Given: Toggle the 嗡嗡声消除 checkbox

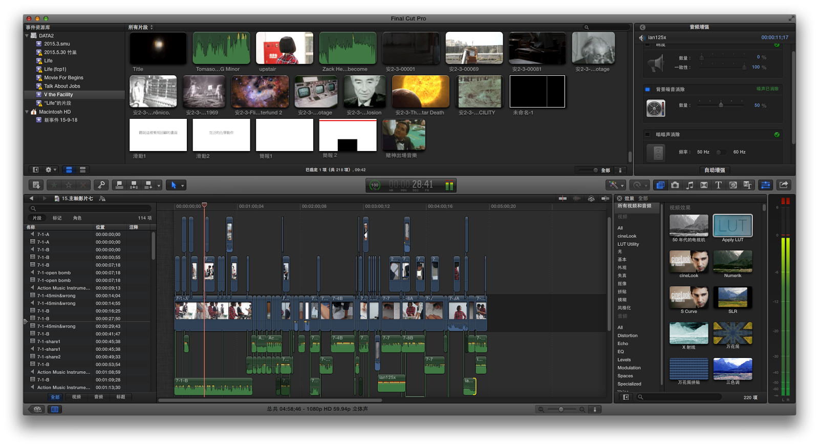Looking at the screenshot, I should point(648,135).
